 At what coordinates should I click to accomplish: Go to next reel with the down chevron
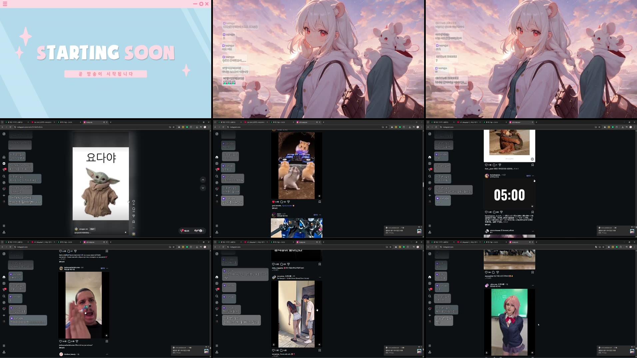(203, 188)
